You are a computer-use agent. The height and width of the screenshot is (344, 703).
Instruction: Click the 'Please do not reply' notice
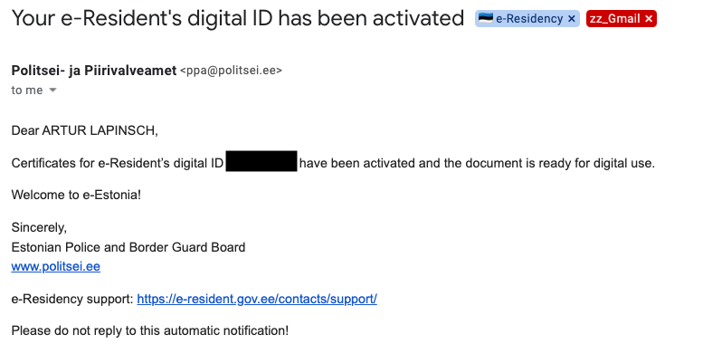pyautogui.click(x=150, y=331)
